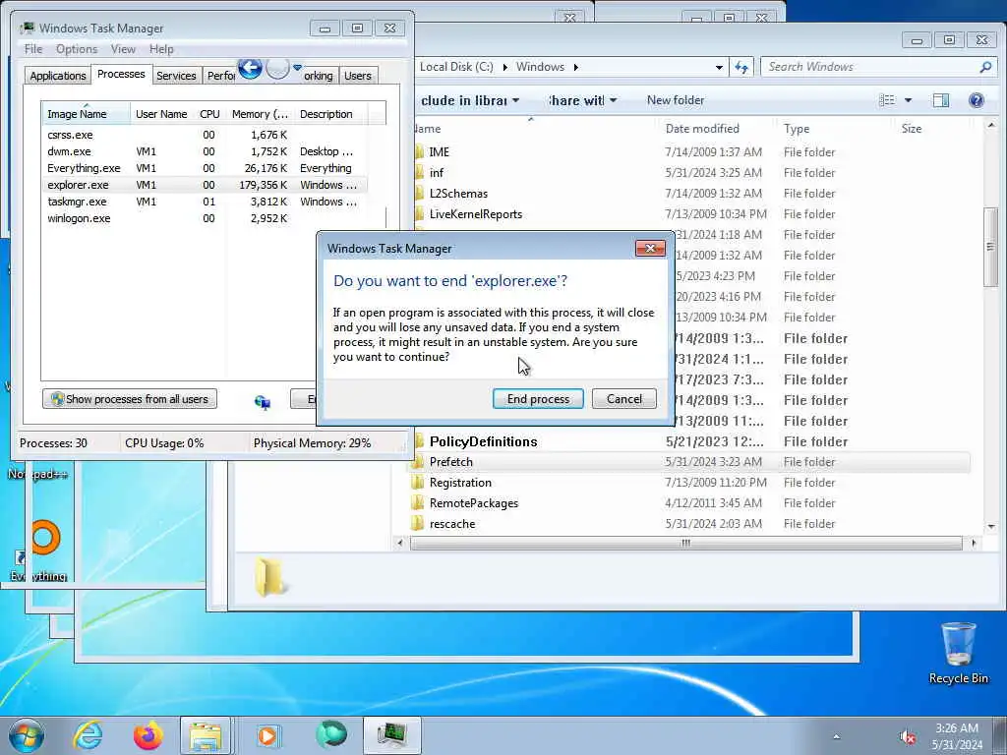Click Show processes from all users button
1007x755 pixels.
click(130, 399)
